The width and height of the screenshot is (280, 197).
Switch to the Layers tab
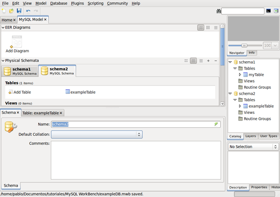pyautogui.click(x=251, y=136)
